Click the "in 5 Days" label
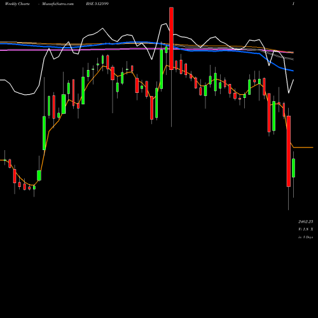Image resolution: width=318 pixels, height=318 pixels. click(x=305, y=237)
